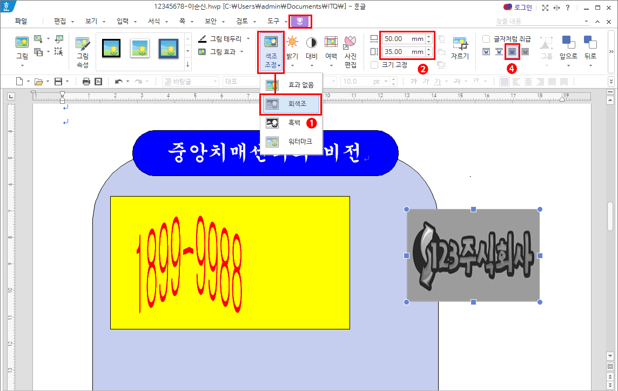Open the 파일 menu
Viewport: 618px width, 391px height.
pyautogui.click(x=21, y=21)
